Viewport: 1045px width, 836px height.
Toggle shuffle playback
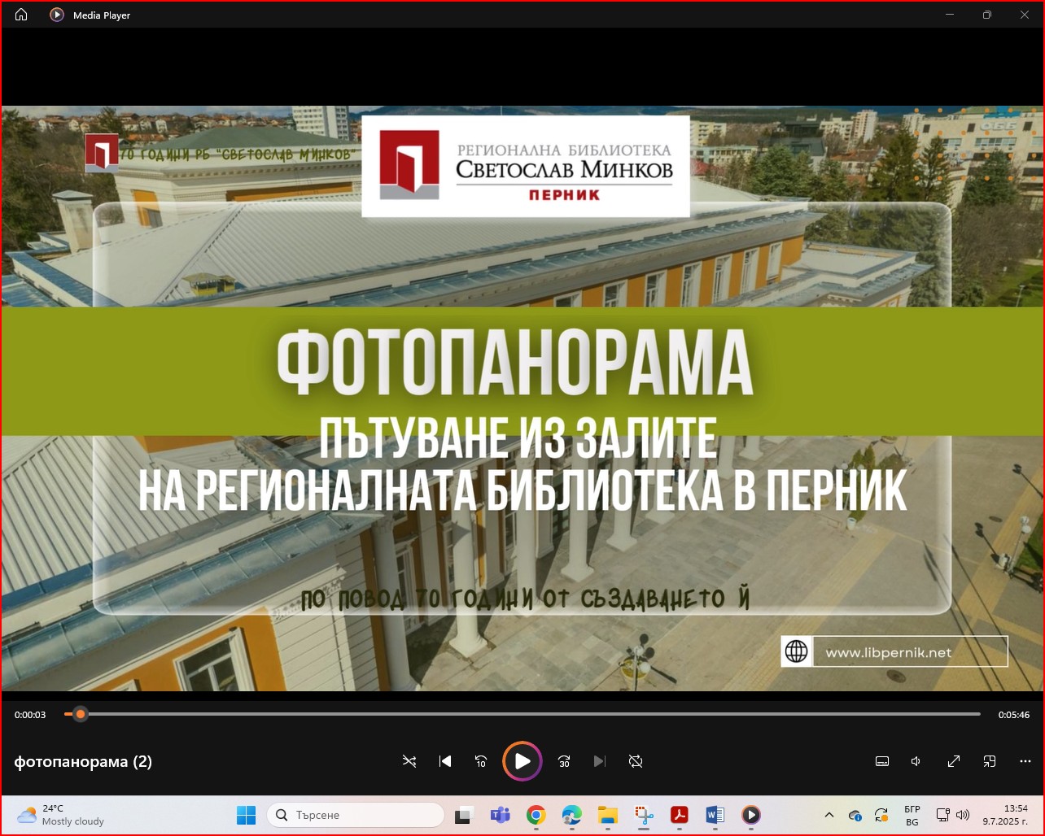(409, 761)
